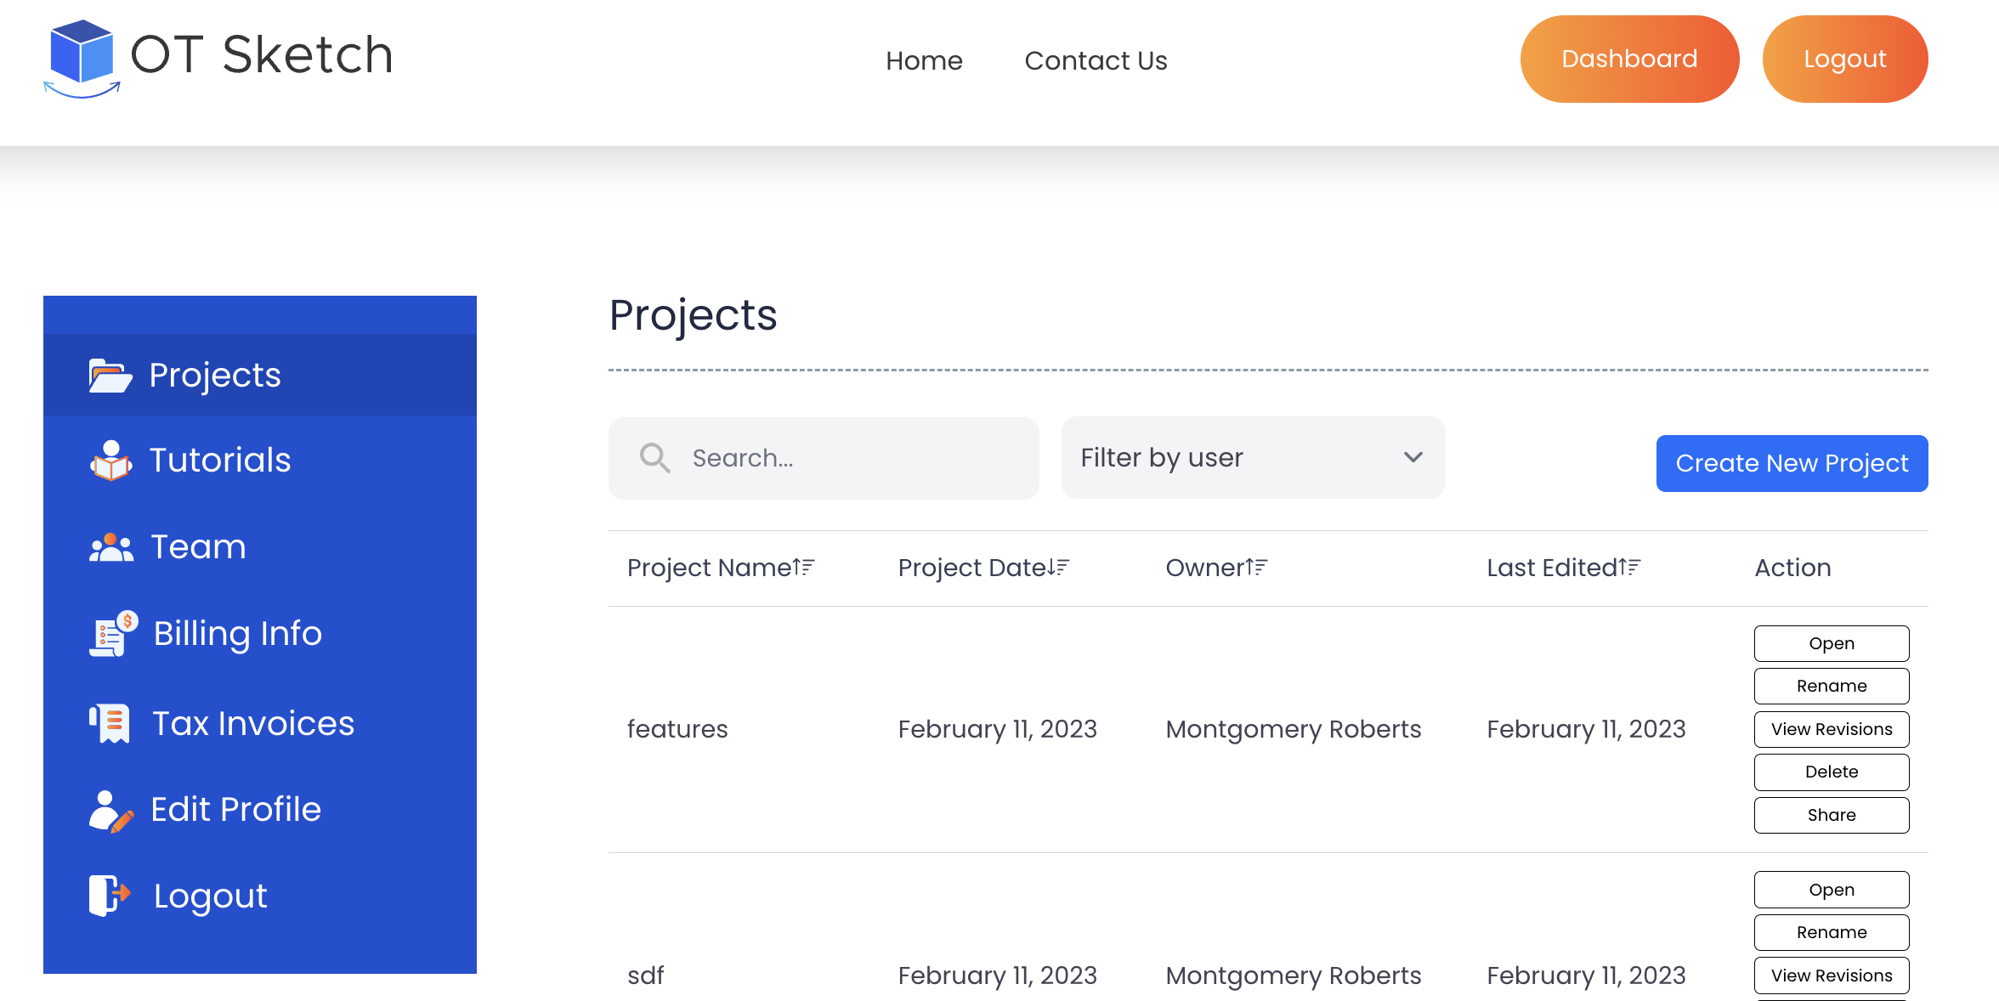Open the Contact Us navigation link
Screen dimensions: 1999x1001
click(1096, 60)
